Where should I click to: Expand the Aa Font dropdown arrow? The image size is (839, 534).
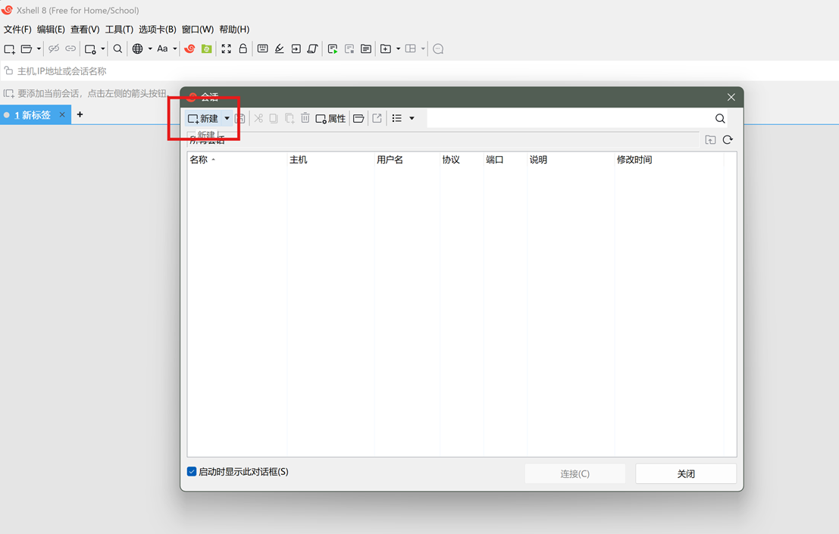click(174, 48)
